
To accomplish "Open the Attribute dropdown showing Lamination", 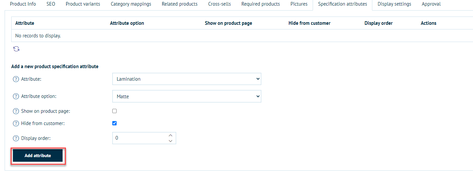I will [187, 79].
